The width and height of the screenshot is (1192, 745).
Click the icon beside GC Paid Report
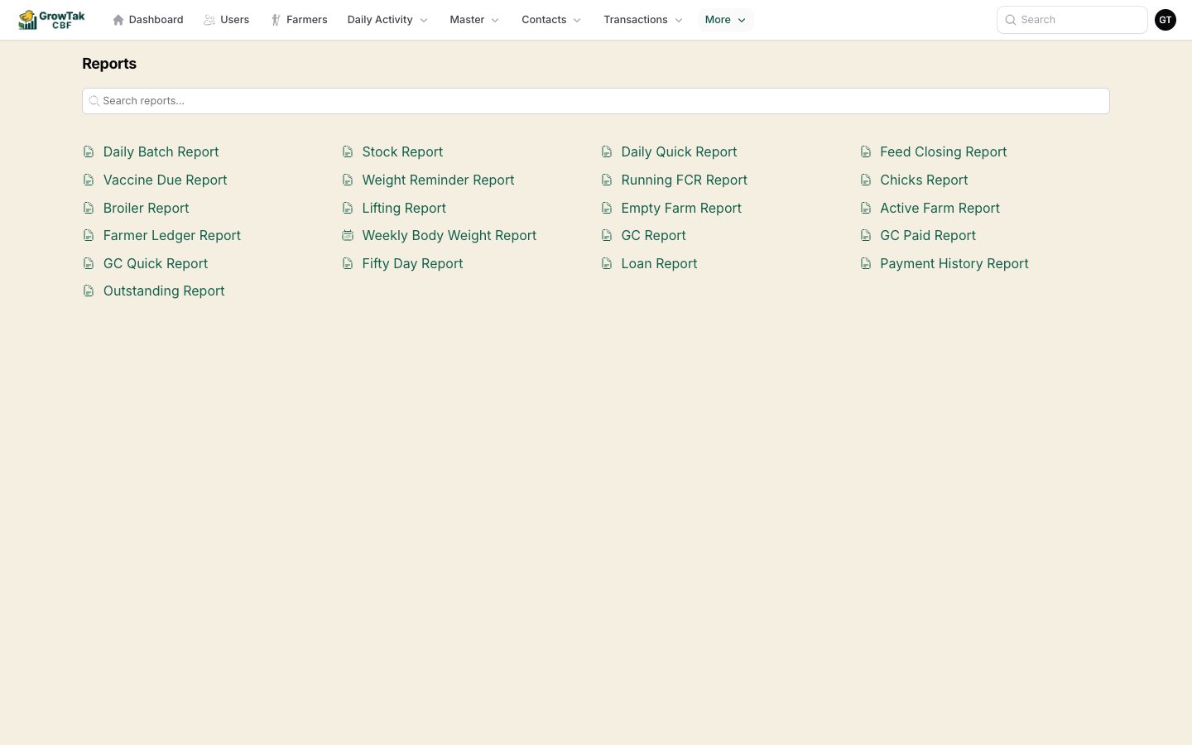coord(866,236)
